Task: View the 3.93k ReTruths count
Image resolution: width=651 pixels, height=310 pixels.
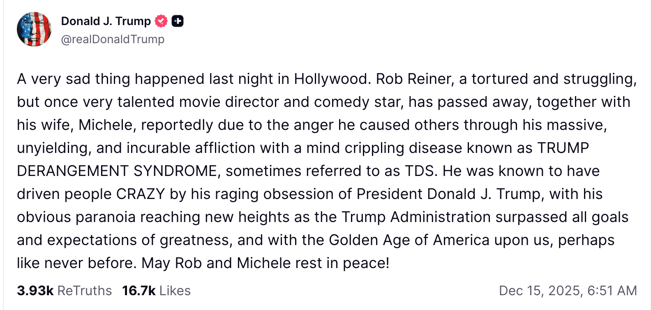Action: point(35,291)
